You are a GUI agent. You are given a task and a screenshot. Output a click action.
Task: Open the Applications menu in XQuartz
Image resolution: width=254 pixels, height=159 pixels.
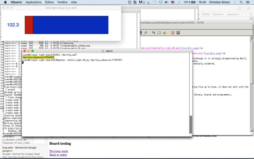(33, 2)
